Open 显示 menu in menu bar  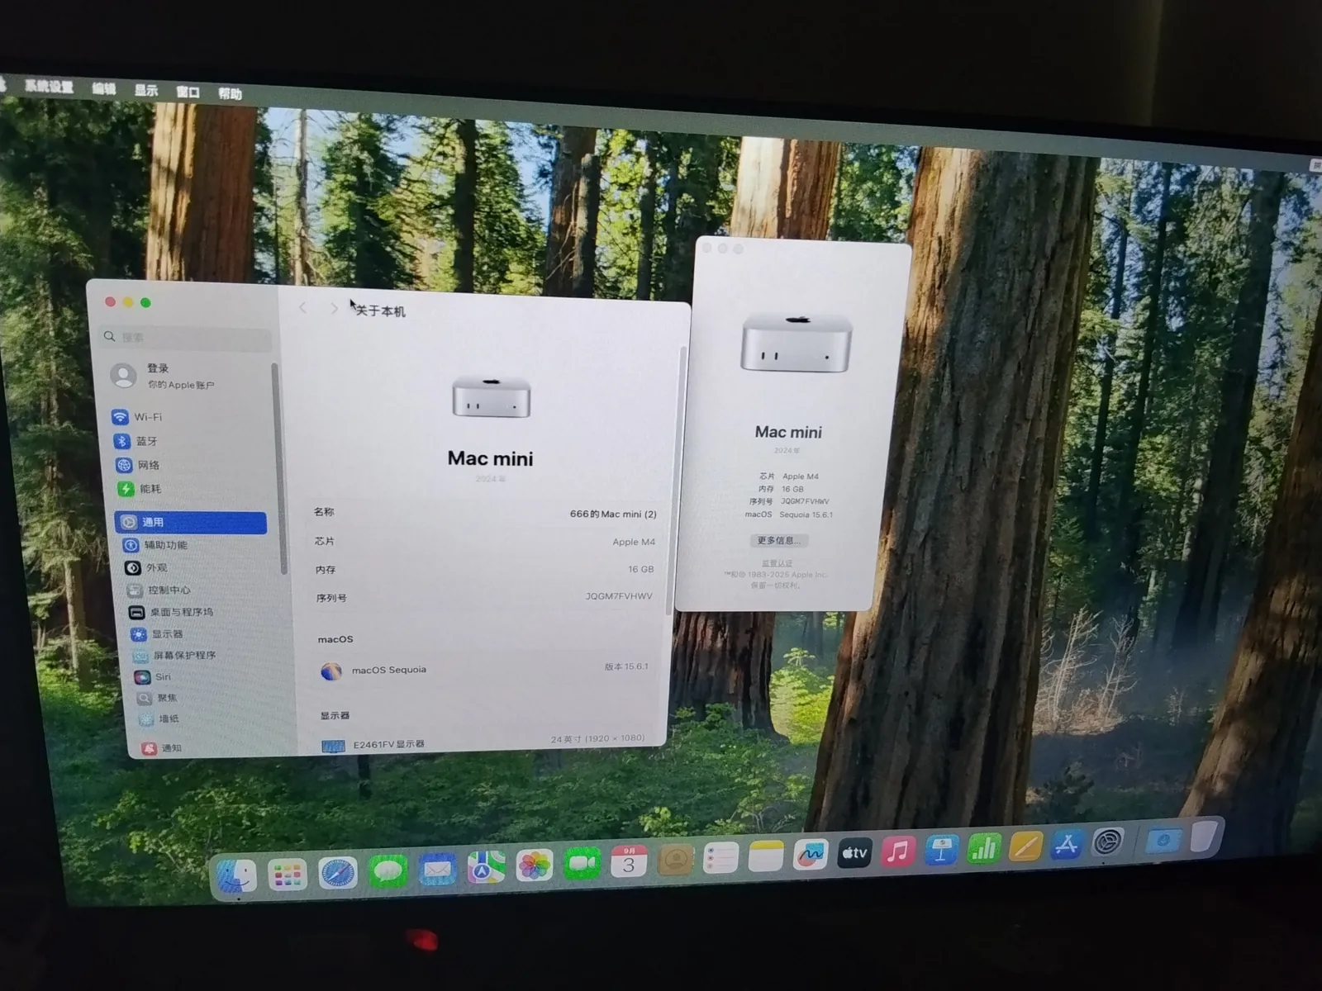pyautogui.click(x=146, y=90)
